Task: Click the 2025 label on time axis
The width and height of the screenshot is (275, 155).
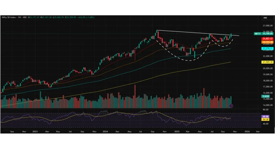Action: pos(177,132)
